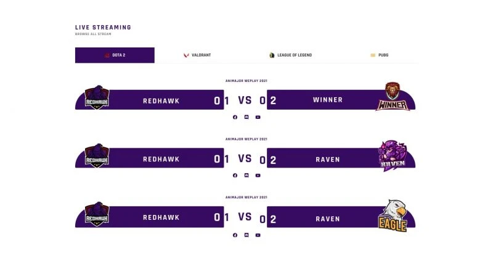Click the YouTube icon under the bottom match
This screenshot has width=493, height=263.
pyautogui.click(x=258, y=235)
